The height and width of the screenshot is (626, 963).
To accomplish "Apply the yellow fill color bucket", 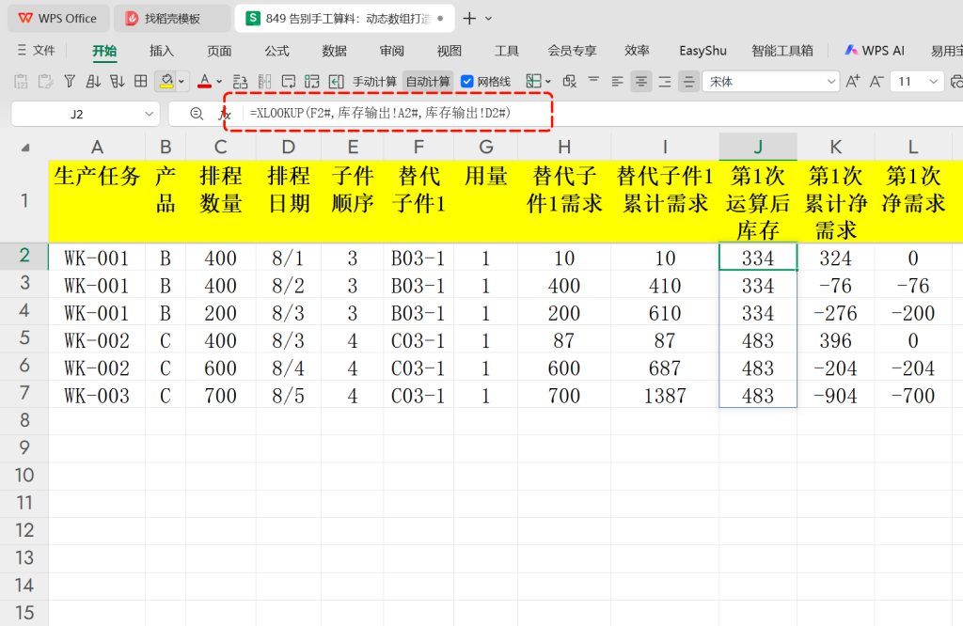I will (x=166, y=81).
